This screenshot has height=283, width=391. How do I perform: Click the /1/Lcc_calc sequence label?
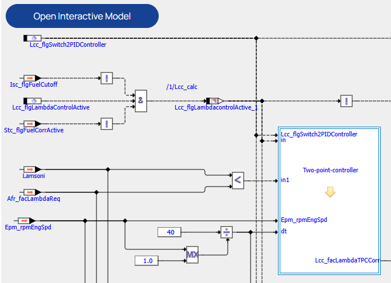(x=182, y=87)
